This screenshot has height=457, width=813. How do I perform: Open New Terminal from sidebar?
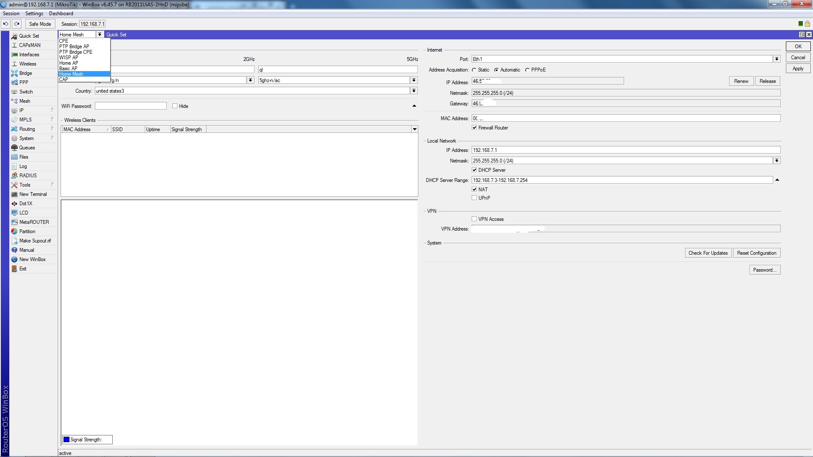point(33,194)
